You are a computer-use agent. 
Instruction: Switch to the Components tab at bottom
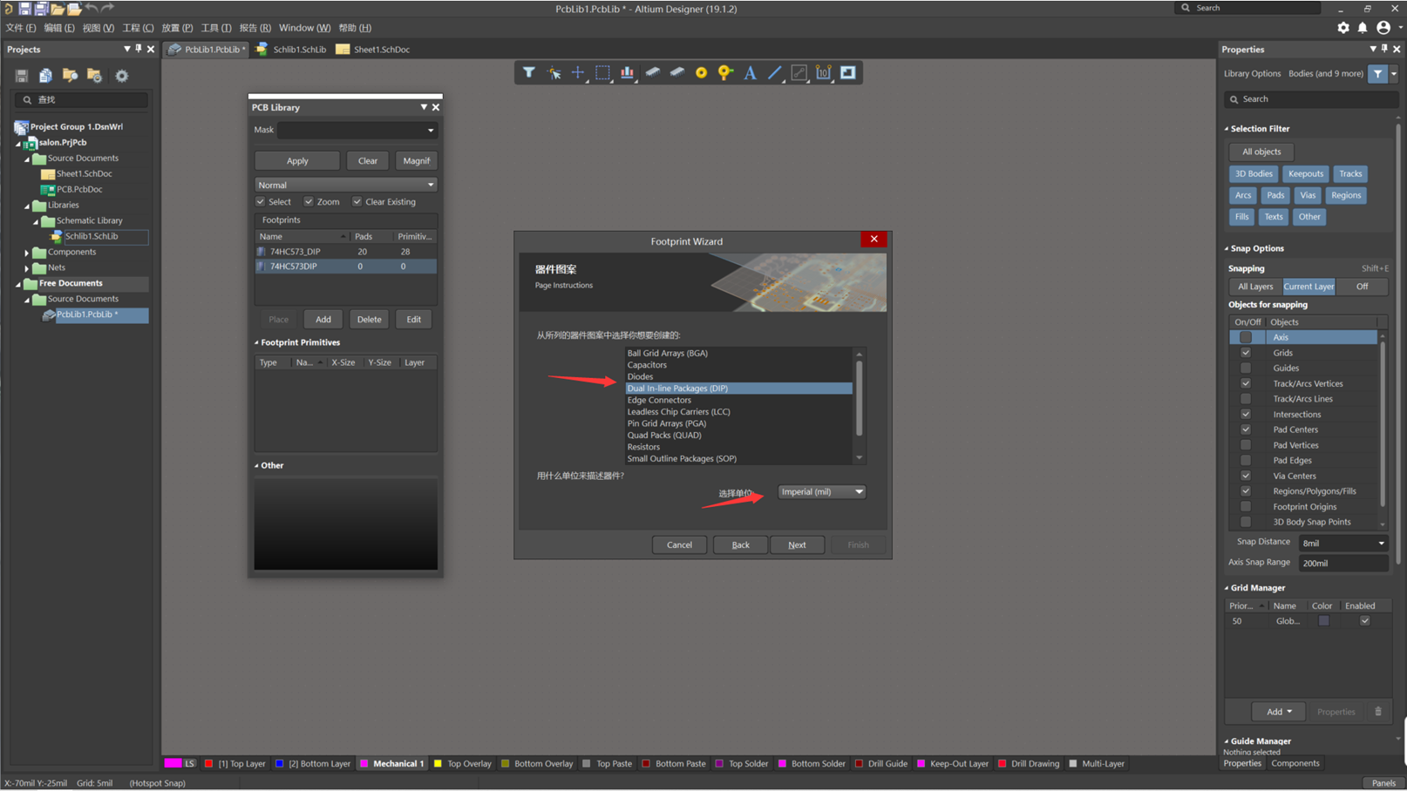[1295, 763]
